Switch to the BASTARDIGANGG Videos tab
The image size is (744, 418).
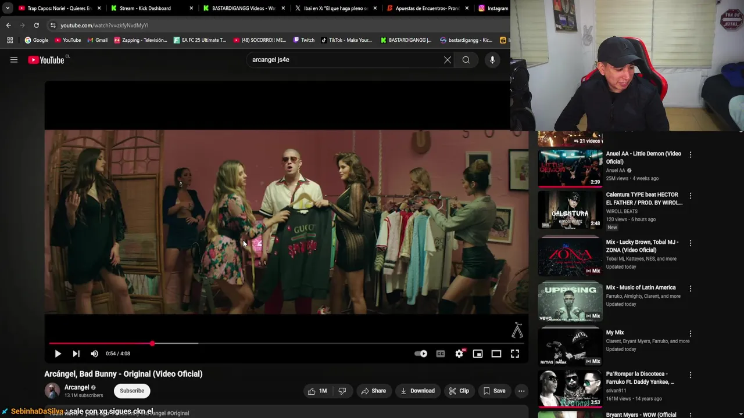point(244,8)
